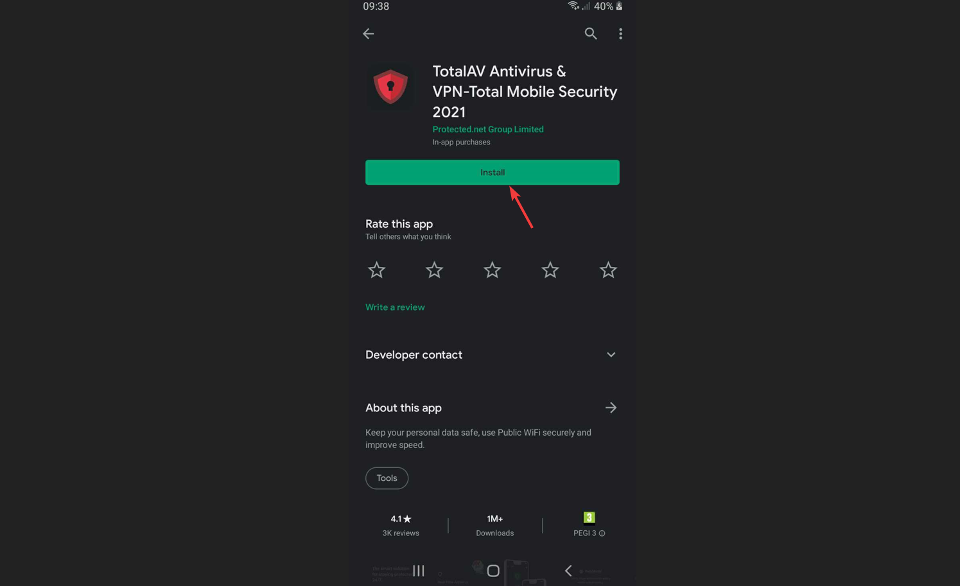Tap the About this app heading
This screenshot has height=586, width=960.
pos(403,408)
